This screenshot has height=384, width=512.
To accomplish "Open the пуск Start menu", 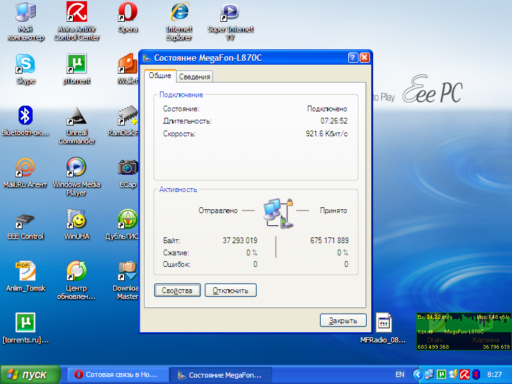I will 30,374.
